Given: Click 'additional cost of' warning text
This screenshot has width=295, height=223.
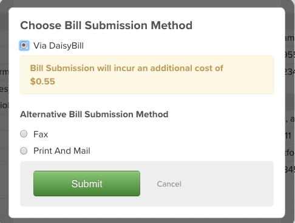Looking at the screenshot, I should click(x=186, y=68).
